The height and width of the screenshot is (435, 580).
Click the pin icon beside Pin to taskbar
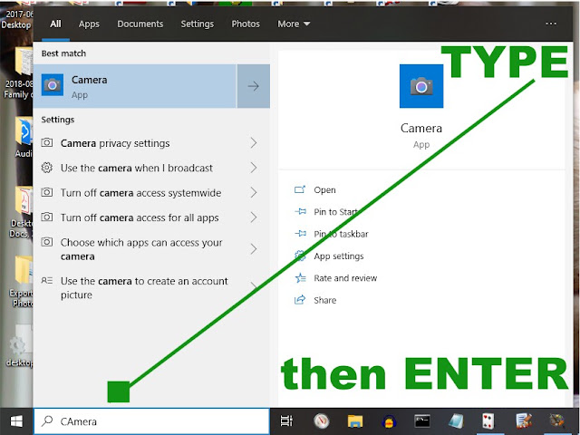coord(300,234)
